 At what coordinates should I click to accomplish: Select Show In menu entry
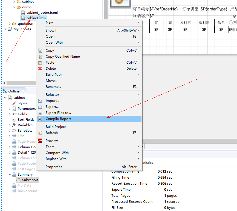[89, 30]
